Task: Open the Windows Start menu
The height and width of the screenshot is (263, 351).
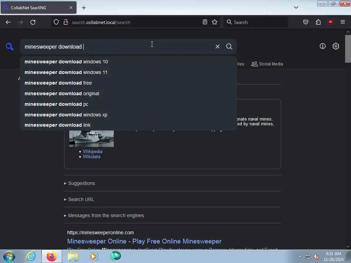Action: pyautogui.click(x=9, y=256)
